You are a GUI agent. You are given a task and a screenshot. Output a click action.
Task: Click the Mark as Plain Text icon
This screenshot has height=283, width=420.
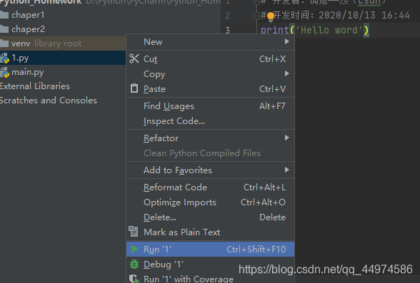click(133, 232)
